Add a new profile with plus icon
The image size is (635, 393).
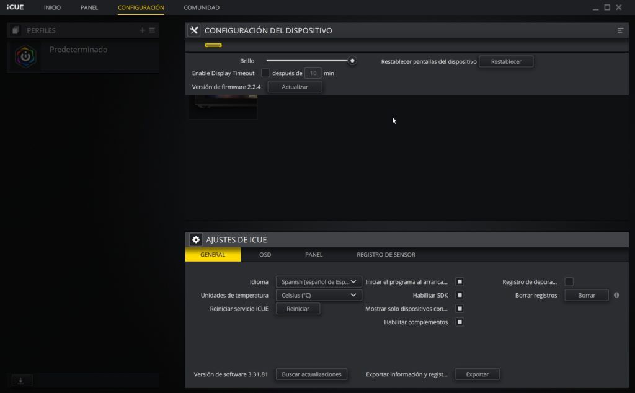click(x=142, y=30)
